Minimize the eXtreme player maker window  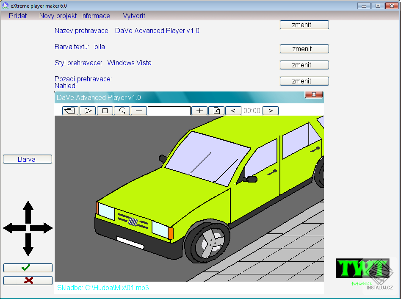click(364, 6)
